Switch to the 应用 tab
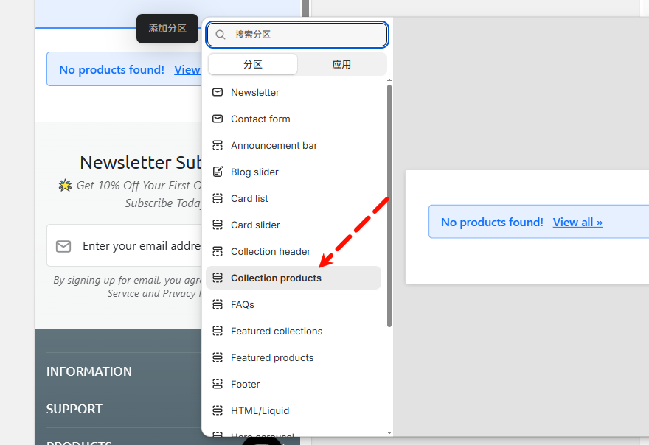 click(341, 64)
